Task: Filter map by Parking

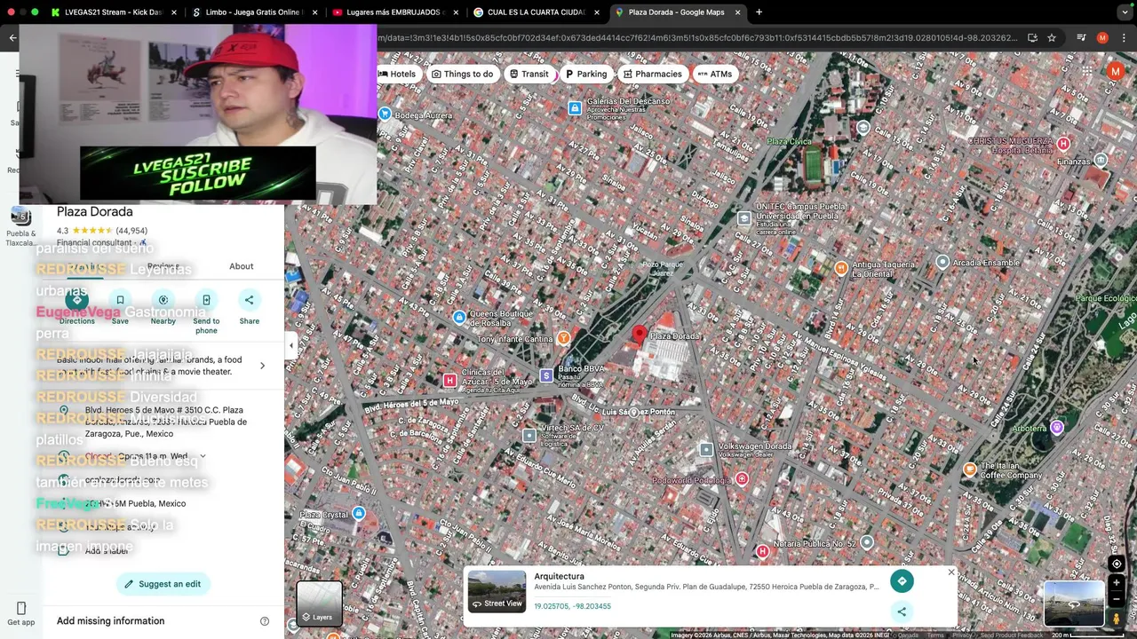Action: [585, 74]
